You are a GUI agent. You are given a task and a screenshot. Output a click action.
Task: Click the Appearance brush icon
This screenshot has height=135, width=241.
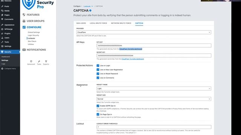tap(2, 25)
